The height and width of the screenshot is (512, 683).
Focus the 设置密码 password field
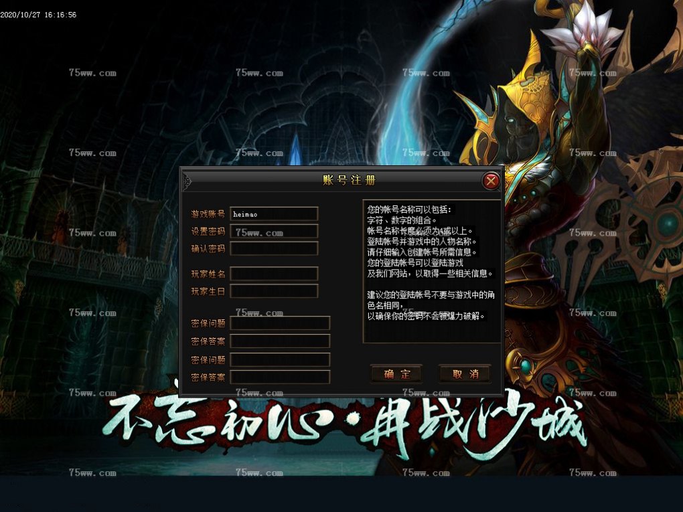(274, 231)
